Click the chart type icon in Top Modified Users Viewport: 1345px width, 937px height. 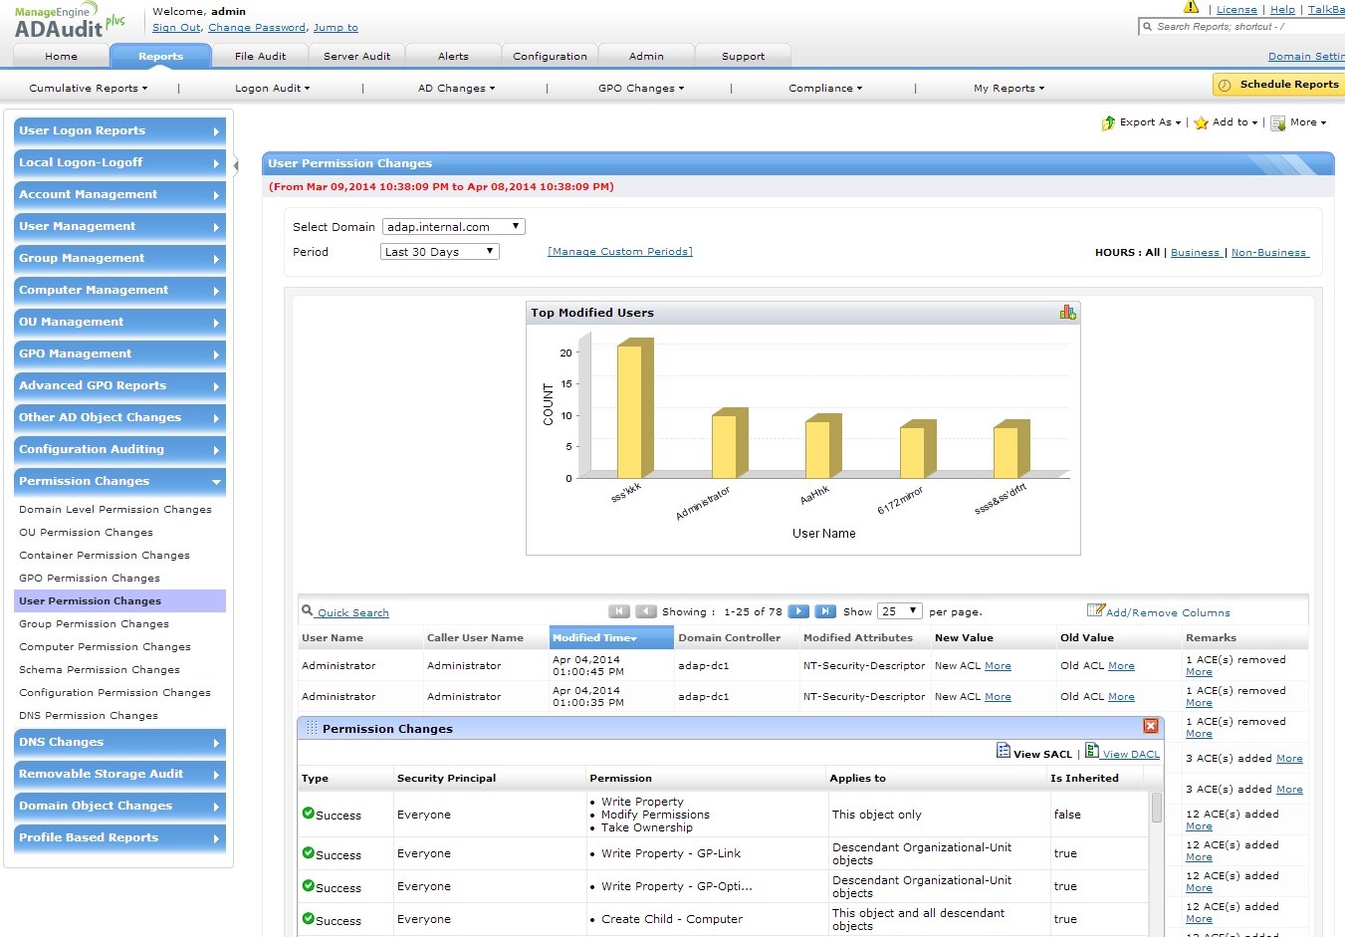[x=1067, y=313]
